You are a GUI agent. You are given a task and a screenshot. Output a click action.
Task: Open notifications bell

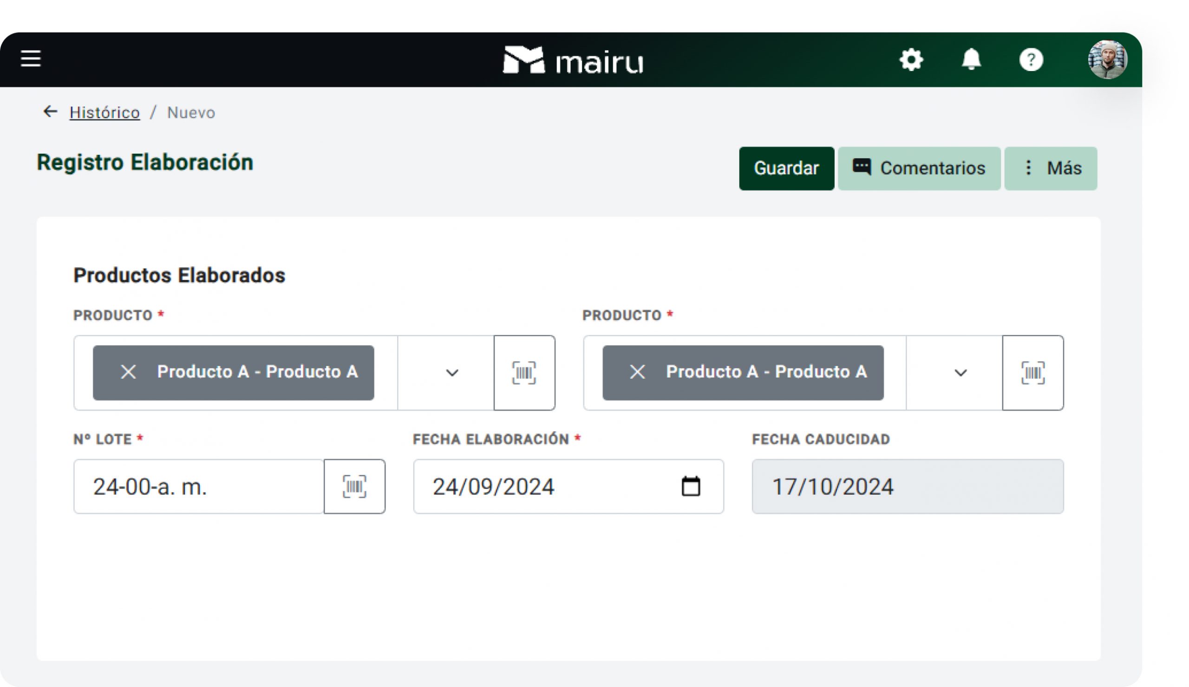point(971,60)
